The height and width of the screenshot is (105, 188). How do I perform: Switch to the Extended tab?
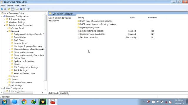(53, 93)
